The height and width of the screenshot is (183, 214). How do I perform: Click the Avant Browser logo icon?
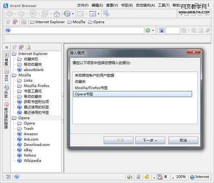coord(6,6)
